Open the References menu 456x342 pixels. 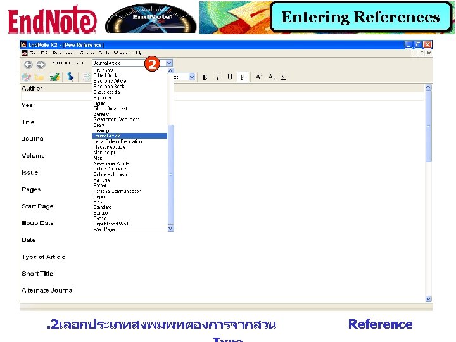[x=64, y=53]
